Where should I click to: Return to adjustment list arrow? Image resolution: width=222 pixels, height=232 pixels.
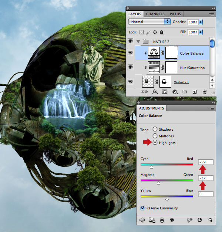click(142, 220)
